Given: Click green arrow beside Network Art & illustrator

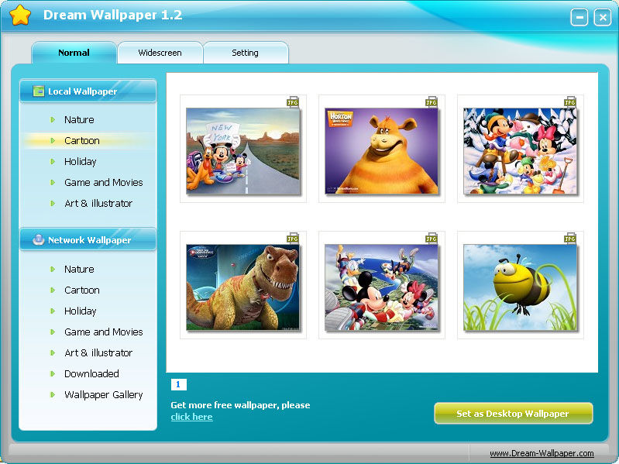Looking at the screenshot, I should [x=53, y=352].
